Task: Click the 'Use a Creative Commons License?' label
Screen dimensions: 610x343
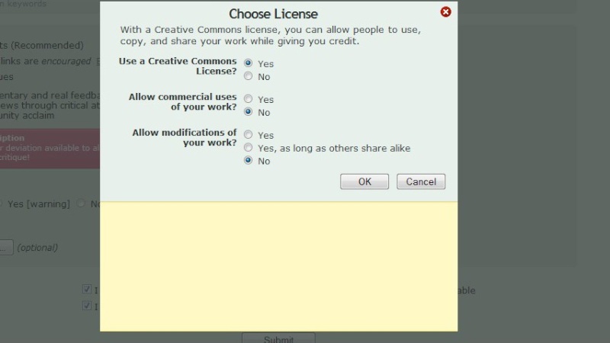Action: [x=178, y=66]
